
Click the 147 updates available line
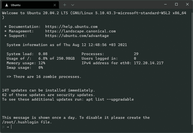[x=48, y=90]
